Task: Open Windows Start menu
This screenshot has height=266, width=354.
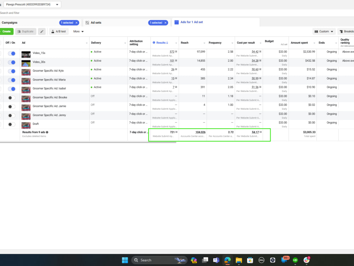Action: click(125, 260)
